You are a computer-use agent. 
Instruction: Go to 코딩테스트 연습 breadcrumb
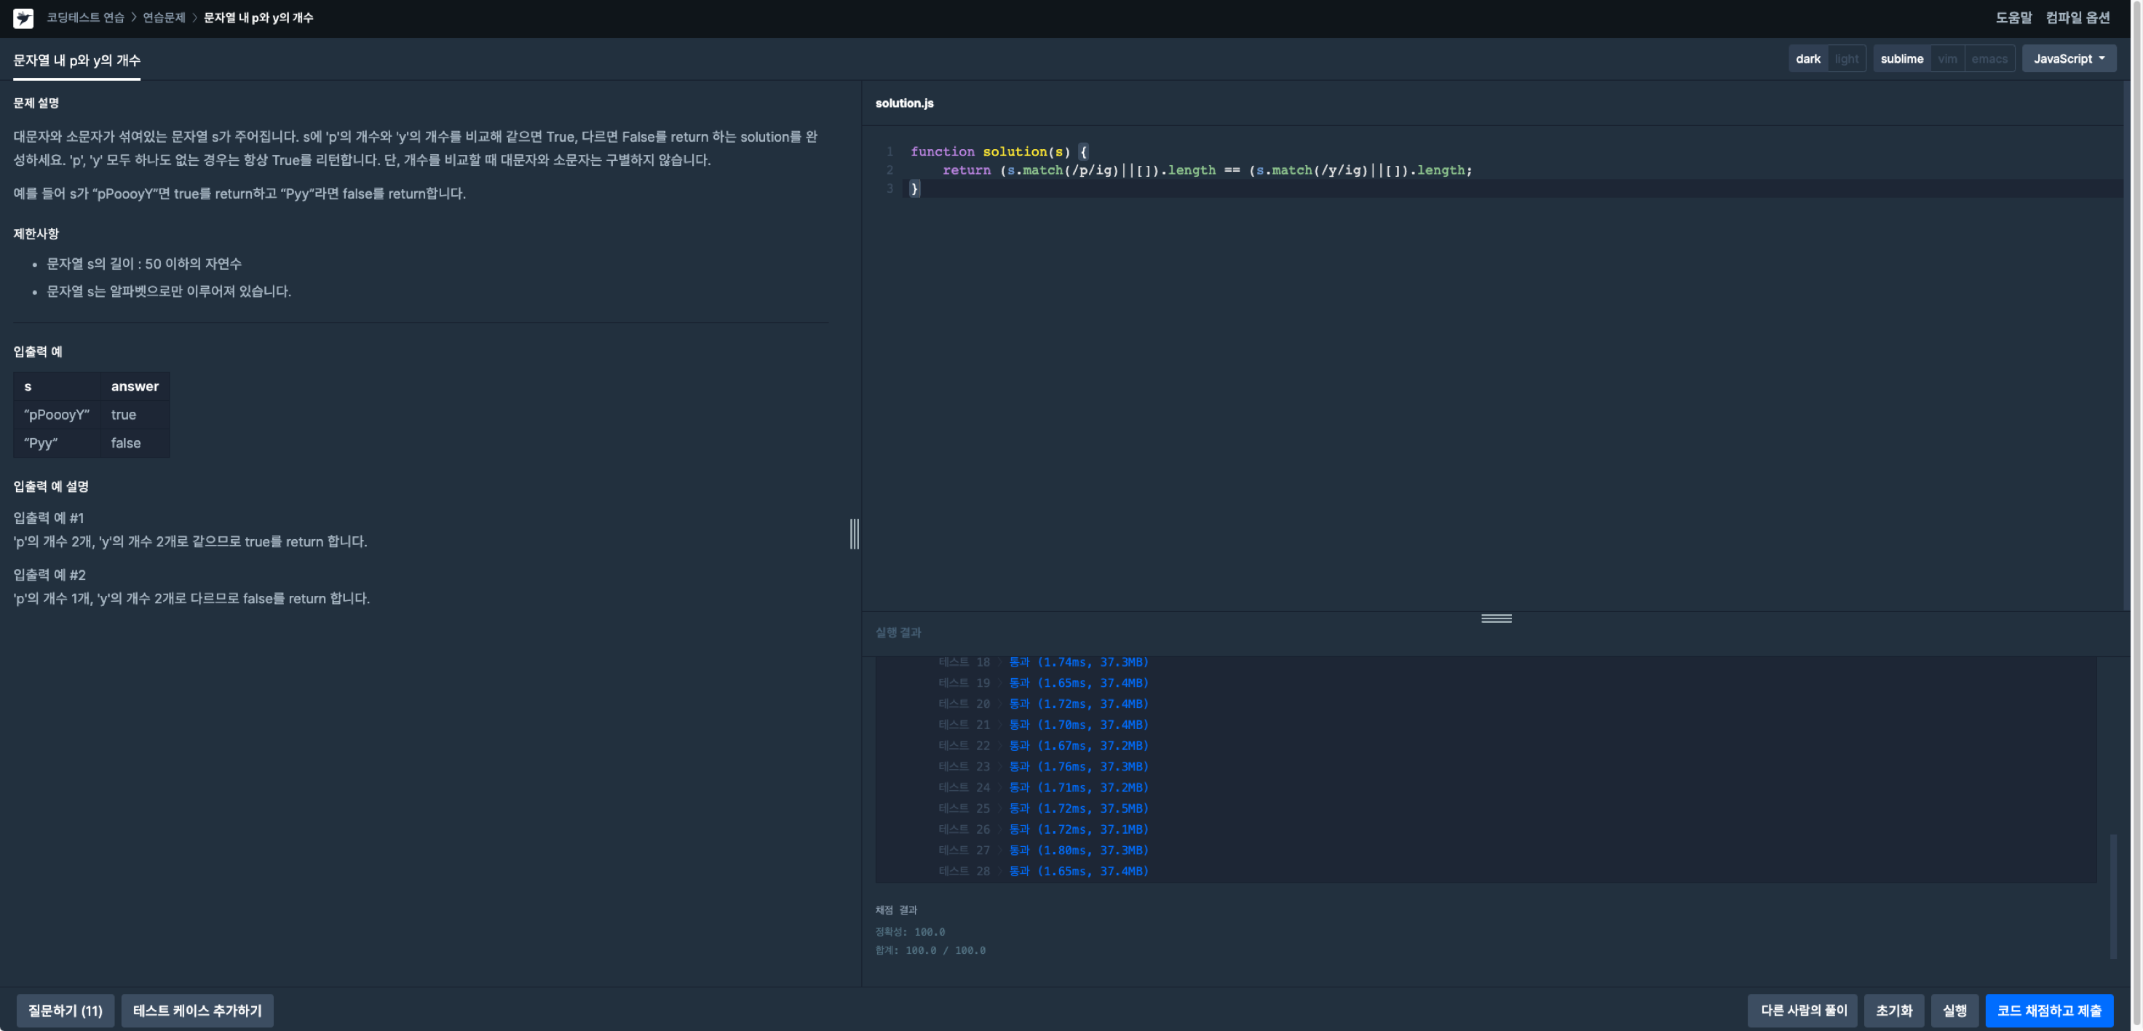[x=85, y=17]
